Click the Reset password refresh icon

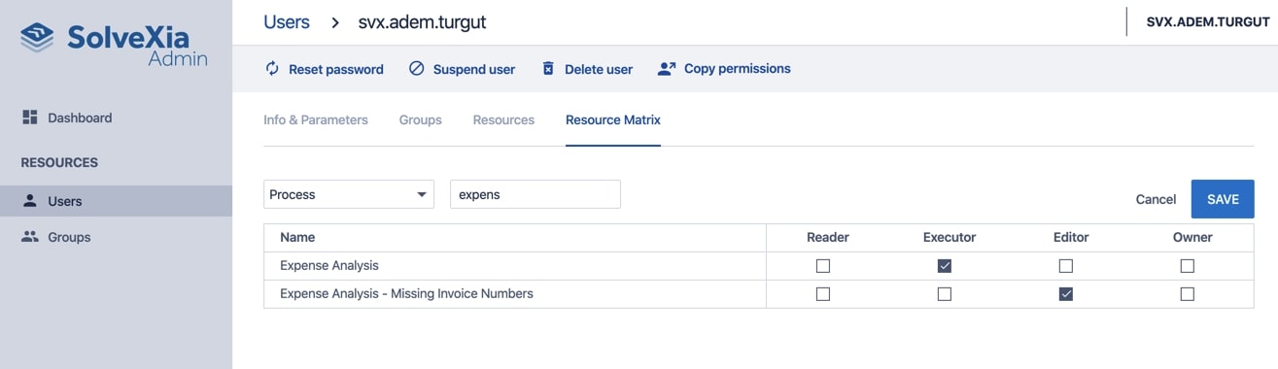[272, 69]
